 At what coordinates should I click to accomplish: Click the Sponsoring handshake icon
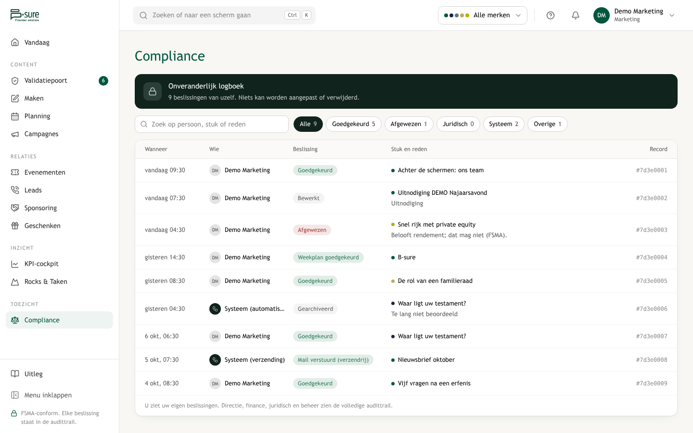(x=15, y=208)
